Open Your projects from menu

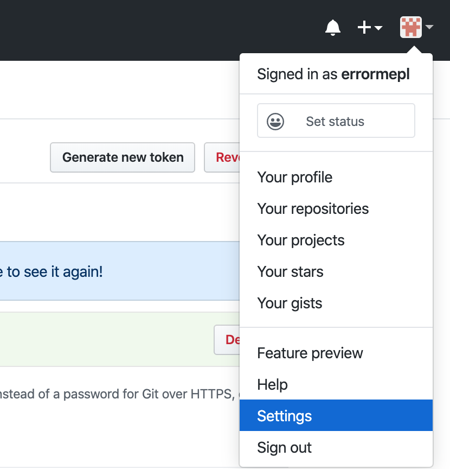tap(301, 240)
